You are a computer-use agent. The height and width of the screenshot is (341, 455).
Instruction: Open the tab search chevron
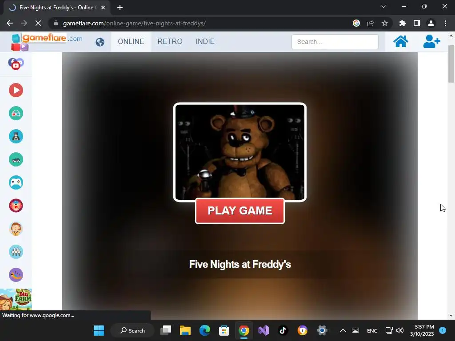[383, 6]
